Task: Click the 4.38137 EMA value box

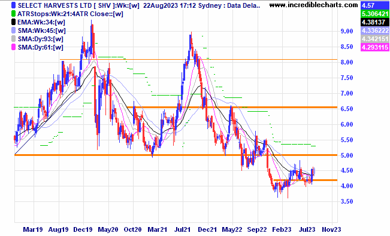Action: 374,22
